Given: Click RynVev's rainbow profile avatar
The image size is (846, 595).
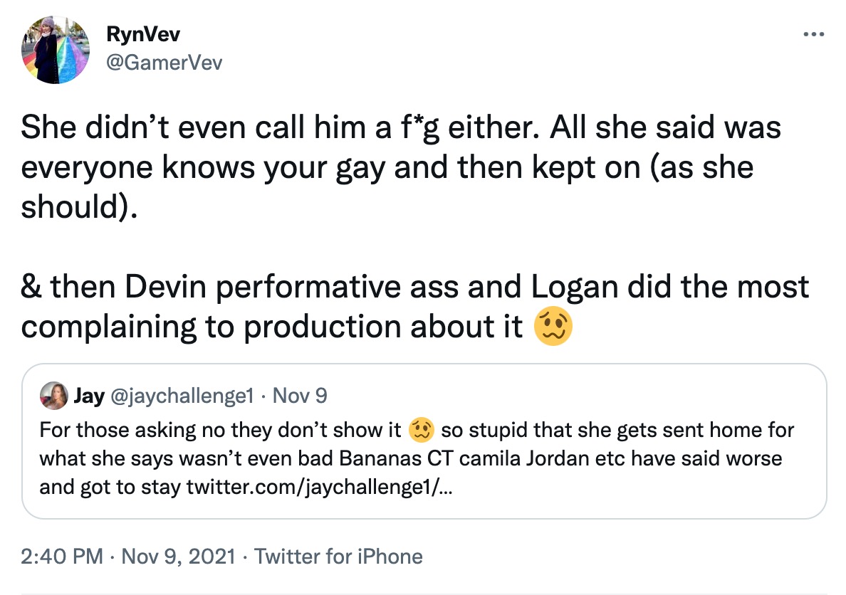Looking at the screenshot, I should (56, 51).
